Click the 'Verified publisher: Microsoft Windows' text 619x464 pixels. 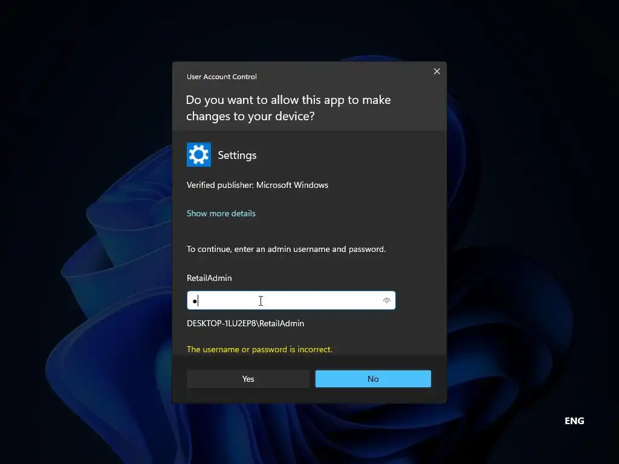click(258, 185)
